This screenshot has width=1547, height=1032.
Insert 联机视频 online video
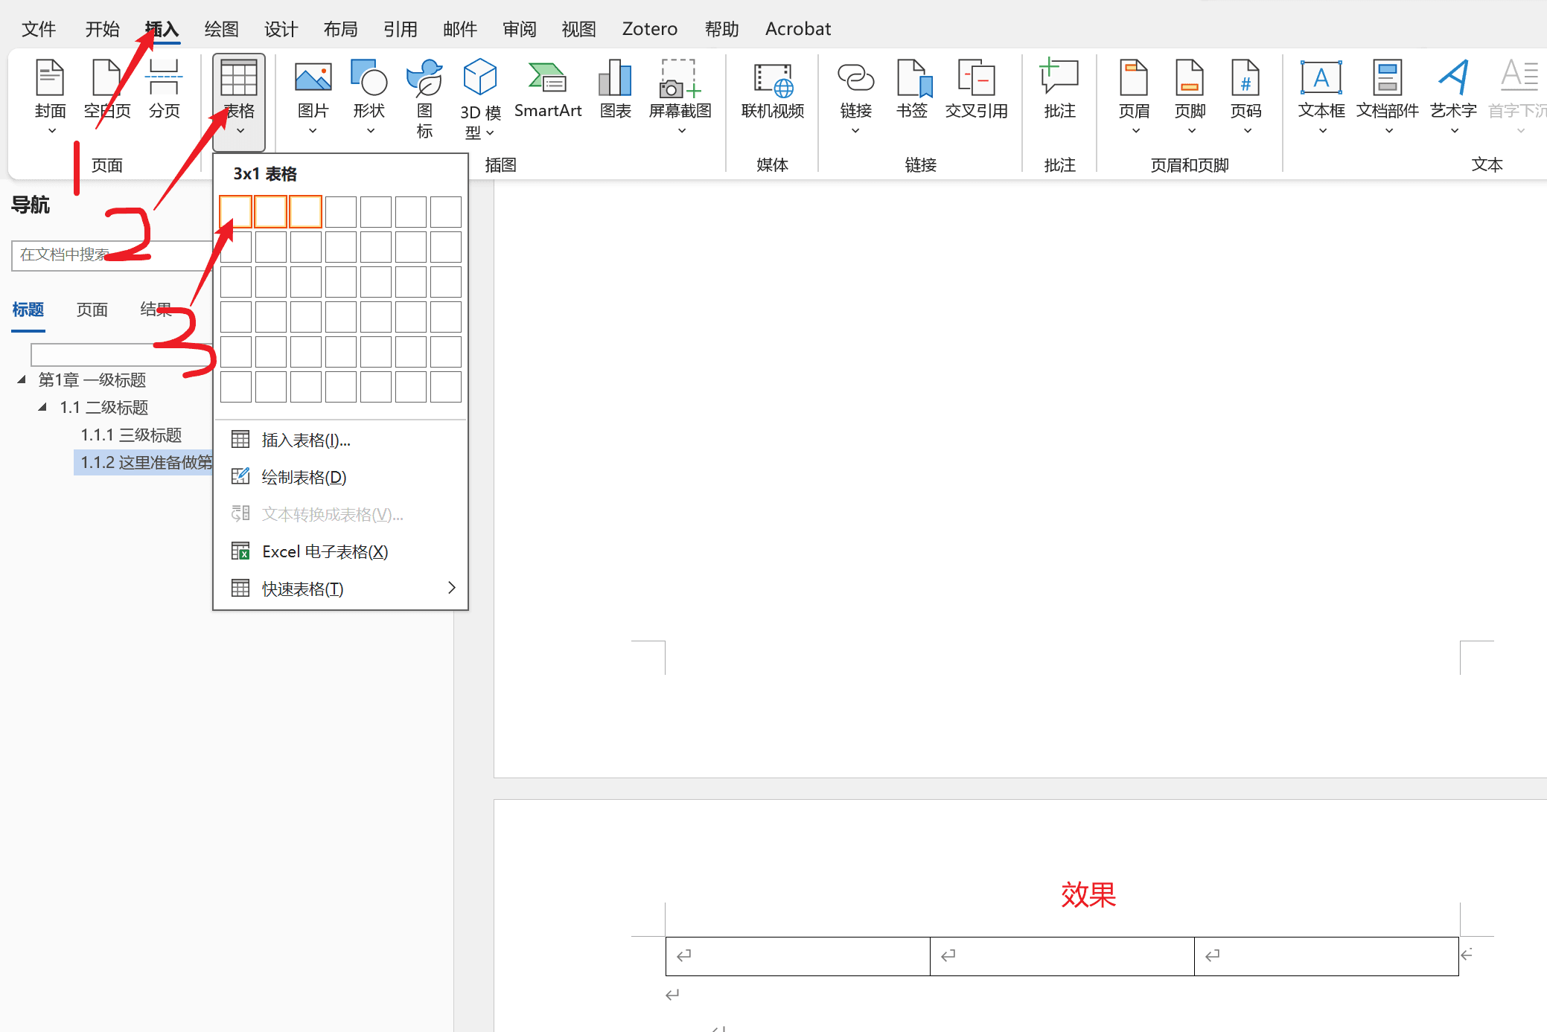click(x=772, y=79)
